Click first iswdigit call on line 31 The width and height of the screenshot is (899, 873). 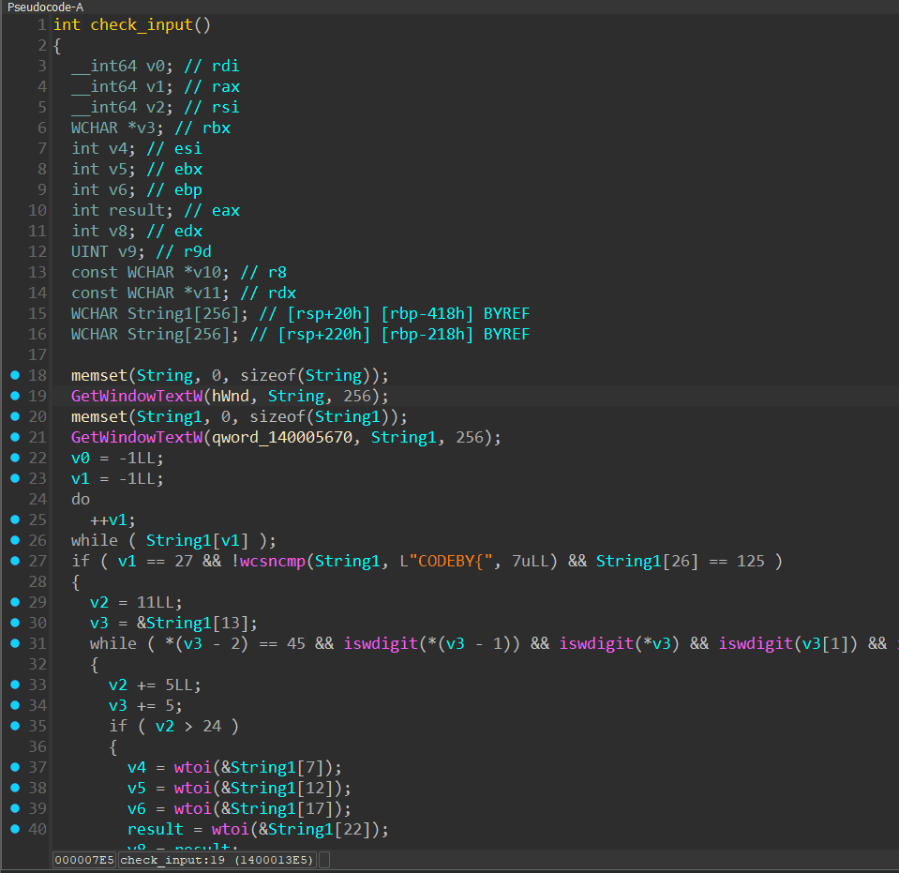pyautogui.click(x=380, y=643)
